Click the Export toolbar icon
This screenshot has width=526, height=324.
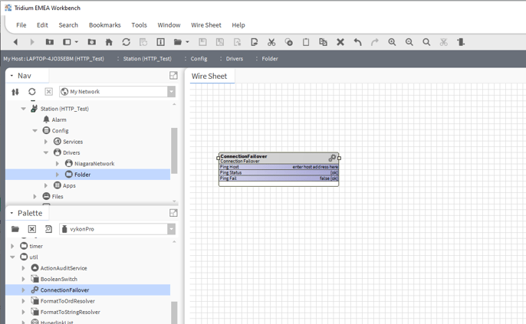pos(255,42)
